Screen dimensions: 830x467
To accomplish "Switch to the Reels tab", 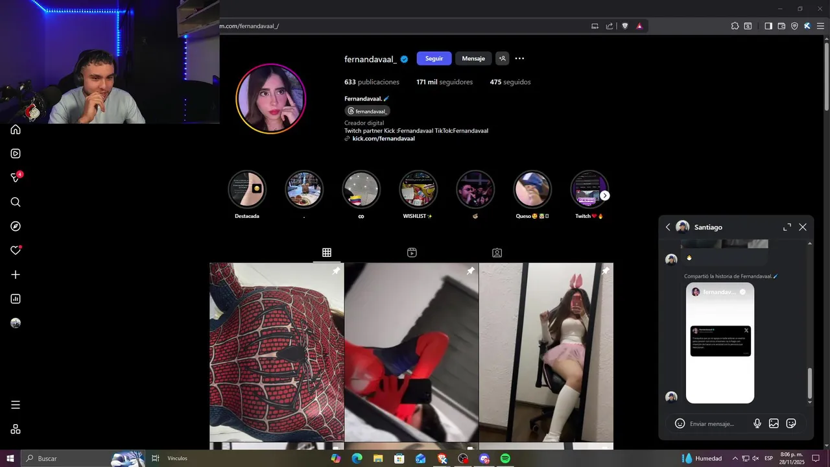I will (x=412, y=252).
